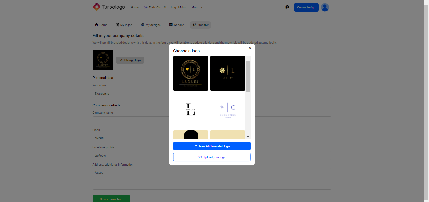Click the Turbologo logo icon
Screen dimensions: 429x202
coord(96,7)
